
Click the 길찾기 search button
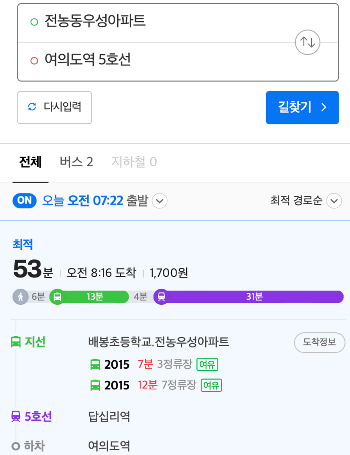(x=303, y=108)
